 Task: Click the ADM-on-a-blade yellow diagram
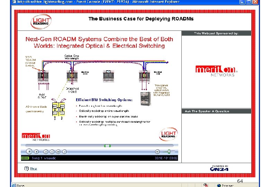point(58,109)
